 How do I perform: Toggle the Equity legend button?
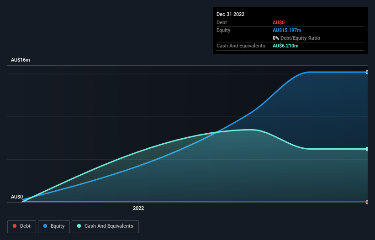tap(54, 226)
